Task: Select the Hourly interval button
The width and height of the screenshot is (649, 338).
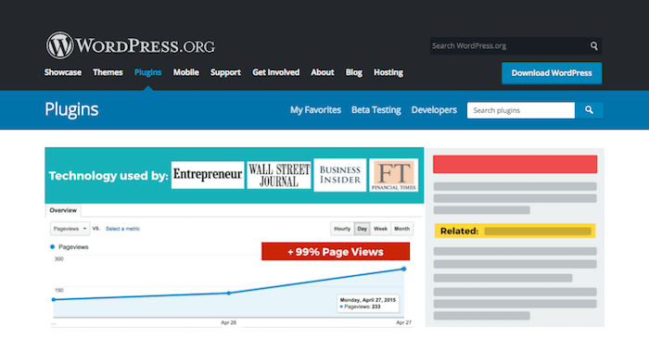Action: point(342,229)
